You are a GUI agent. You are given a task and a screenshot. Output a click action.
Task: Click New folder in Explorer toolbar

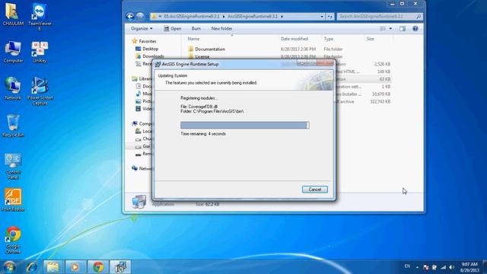(221, 29)
